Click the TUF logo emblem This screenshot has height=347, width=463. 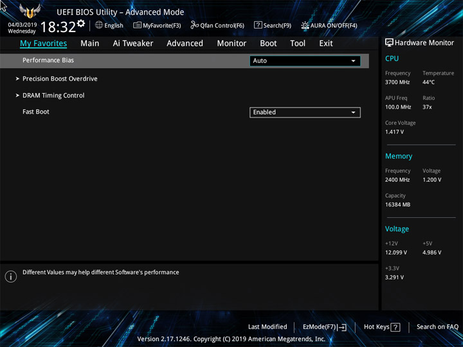[x=30, y=11]
